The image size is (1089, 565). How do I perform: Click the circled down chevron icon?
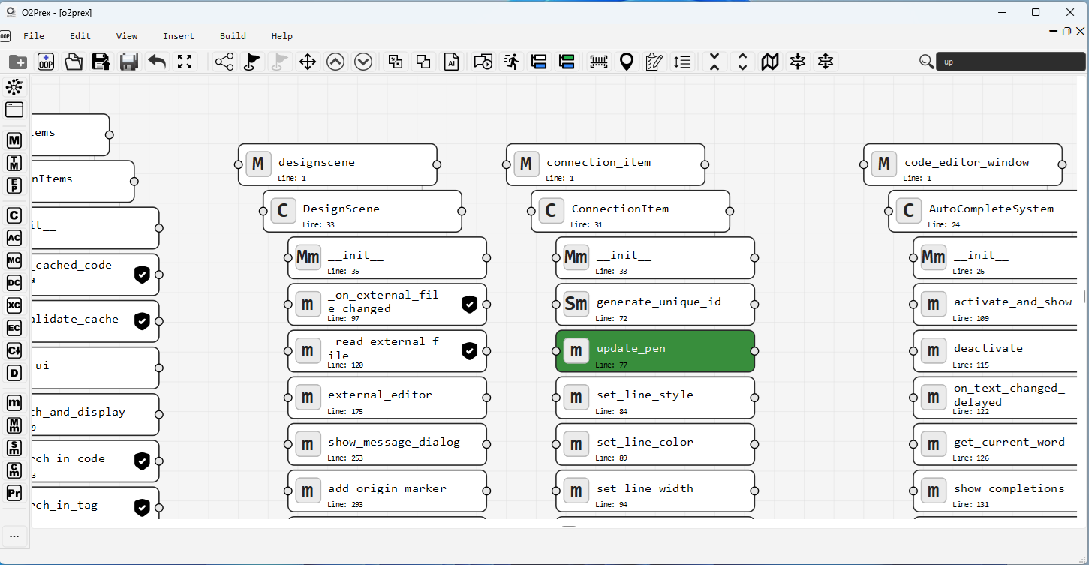[363, 62]
